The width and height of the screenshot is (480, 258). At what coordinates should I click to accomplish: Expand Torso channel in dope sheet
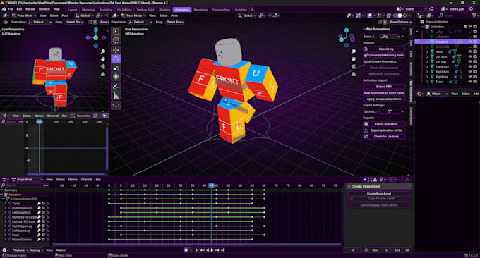point(5,203)
